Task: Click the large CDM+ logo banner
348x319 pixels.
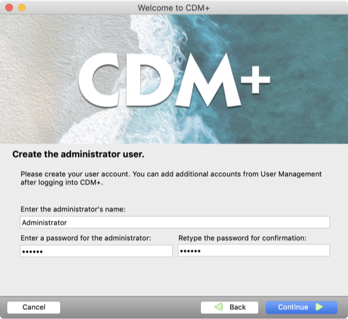Action: [x=174, y=79]
